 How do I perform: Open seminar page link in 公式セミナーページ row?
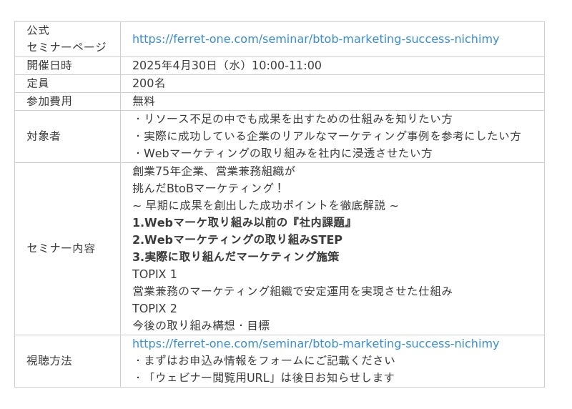coord(315,39)
